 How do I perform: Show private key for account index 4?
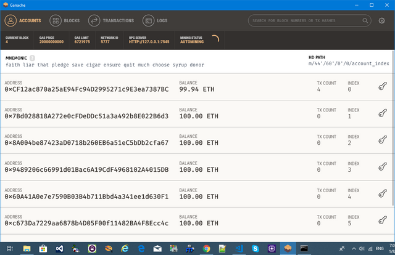click(383, 193)
